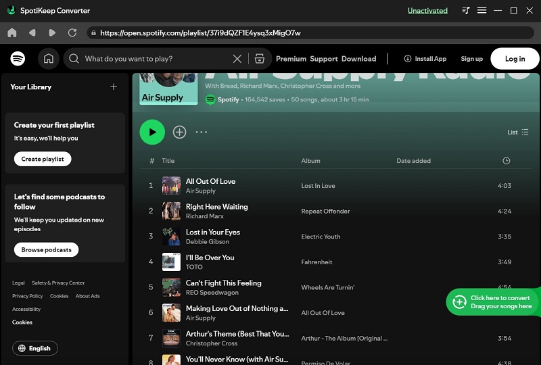Open the Privacy Policy link
541x365 pixels.
tap(27, 296)
